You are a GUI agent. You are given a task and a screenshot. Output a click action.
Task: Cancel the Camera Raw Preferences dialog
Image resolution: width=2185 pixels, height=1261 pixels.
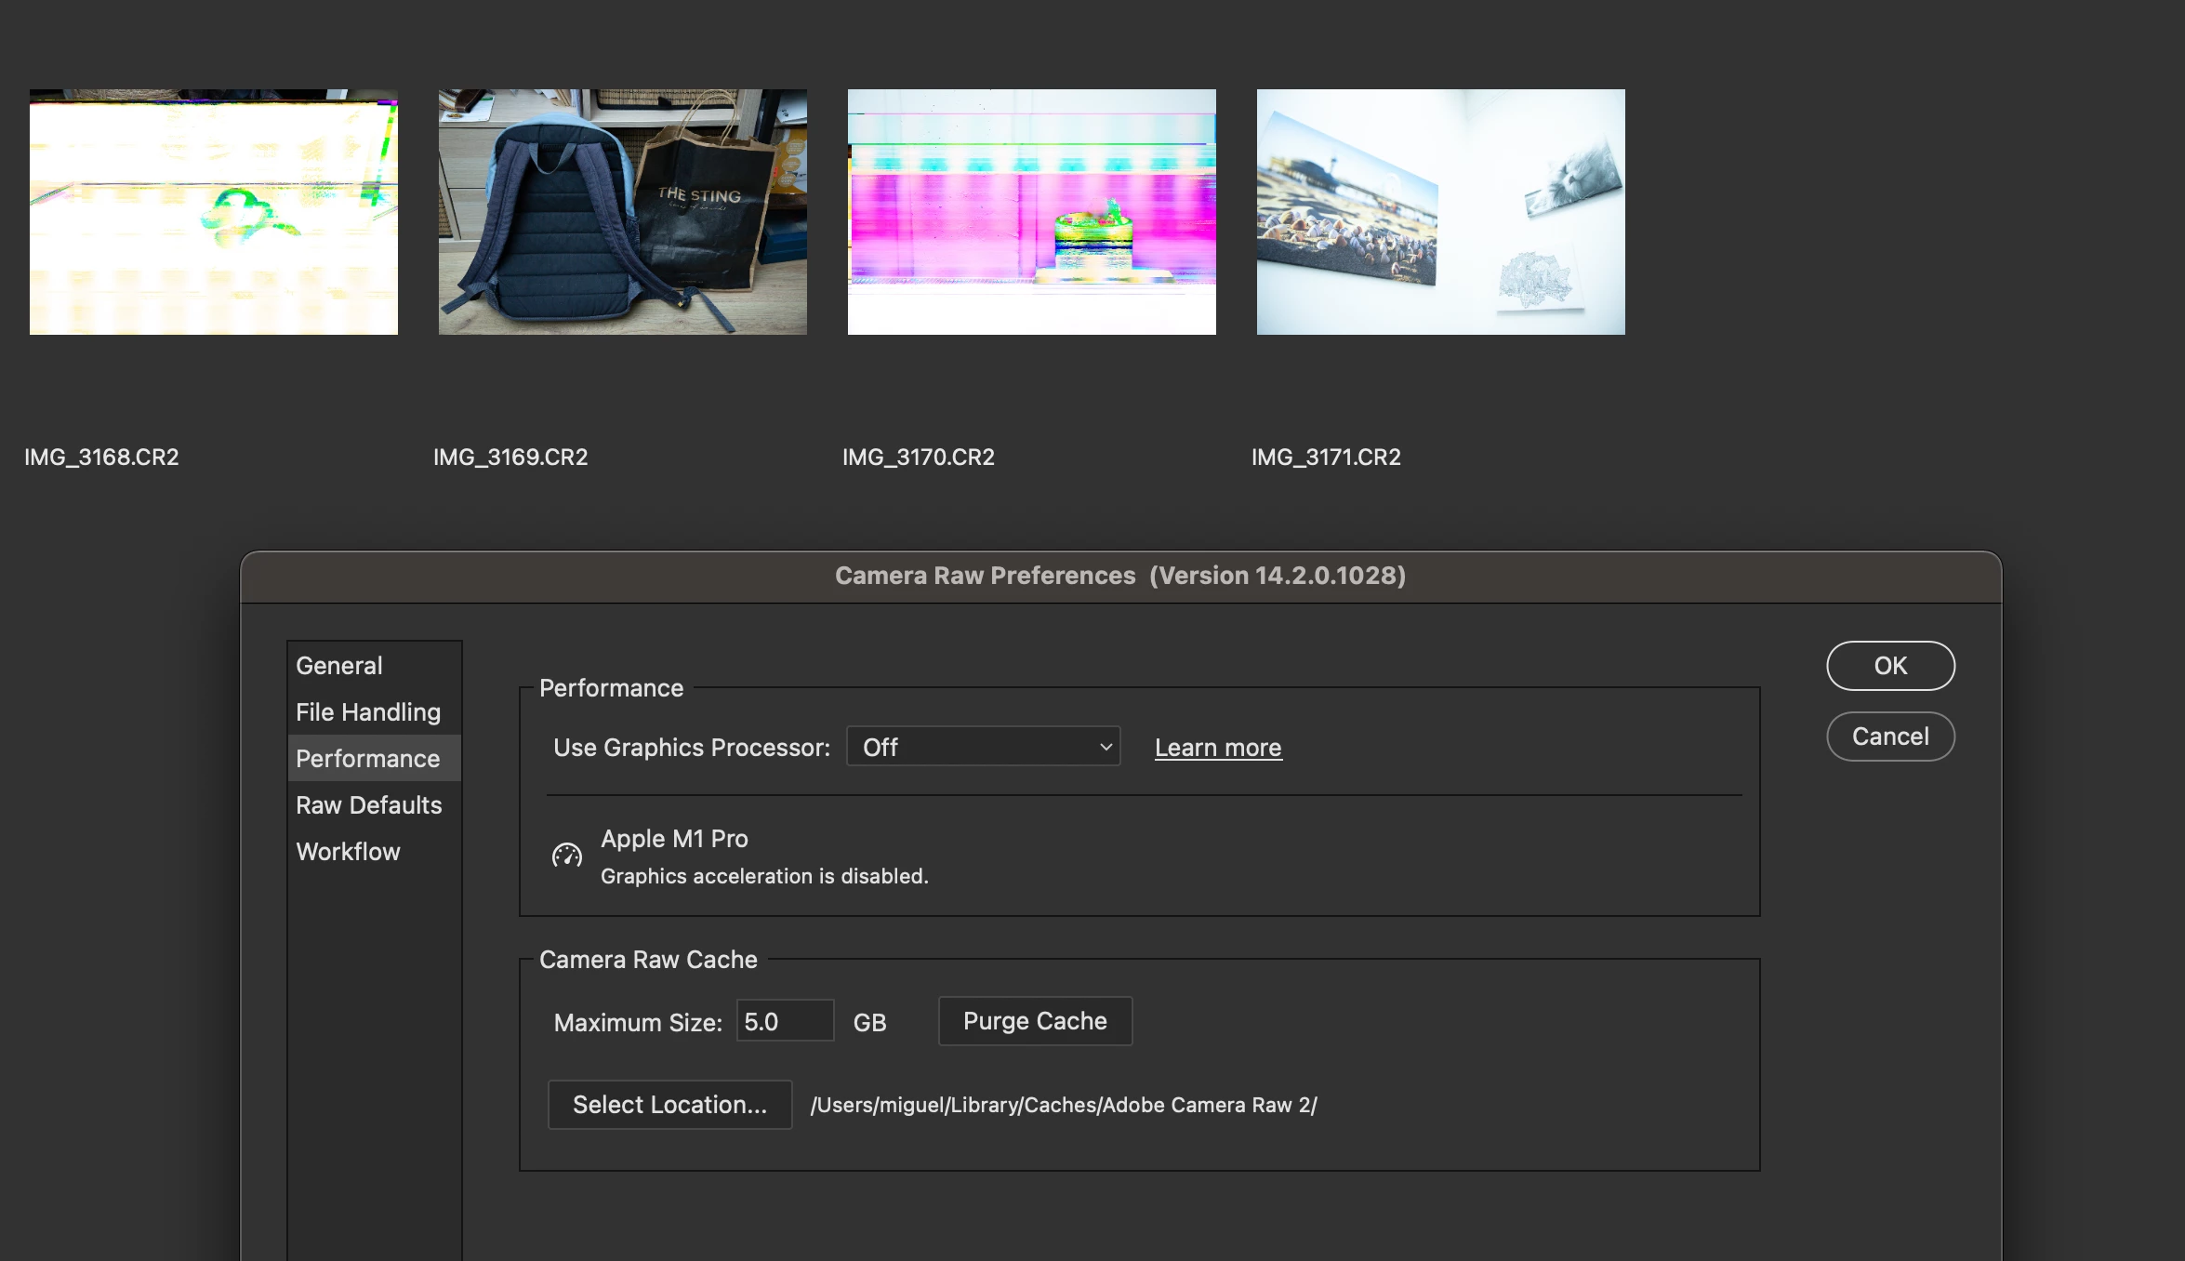tap(1890, 737)
